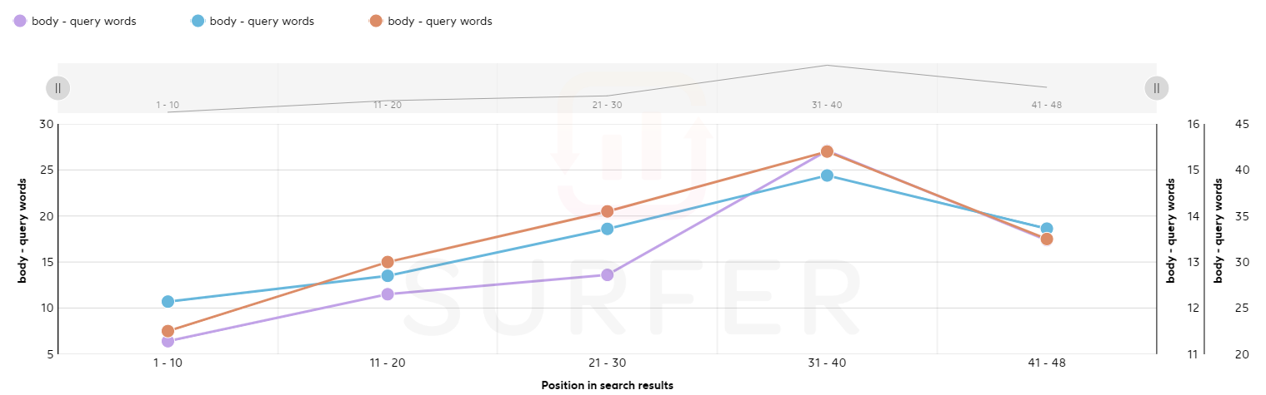Select the blue data point at 31 - 40
This screenshot has height=395, width=1266.
click(x=827, y=175)
